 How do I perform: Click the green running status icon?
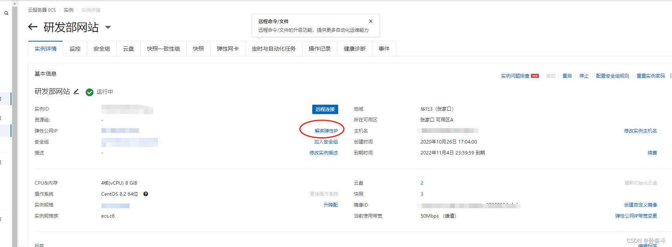[x=90, y=92]
